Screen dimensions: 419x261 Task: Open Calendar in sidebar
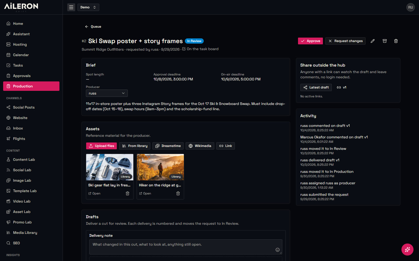pos(31,55)
